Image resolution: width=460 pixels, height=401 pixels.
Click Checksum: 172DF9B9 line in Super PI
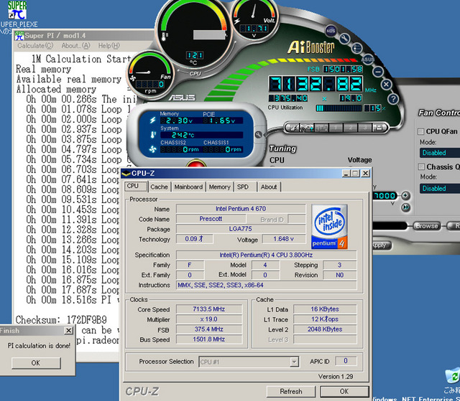(x=61, y=320)
